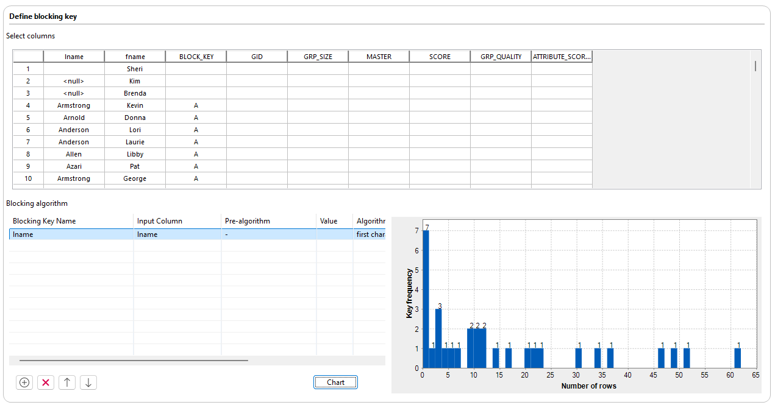775x405 pixels.
Task: Select the lname column header
Action: 74,57
